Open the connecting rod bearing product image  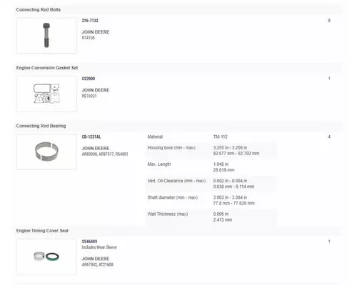click(46, 152)
